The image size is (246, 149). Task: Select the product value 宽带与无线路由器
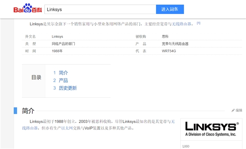pyautogui.click(x=175, y=44)
